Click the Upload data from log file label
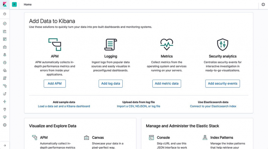The image size is (268, 149). 138,102
